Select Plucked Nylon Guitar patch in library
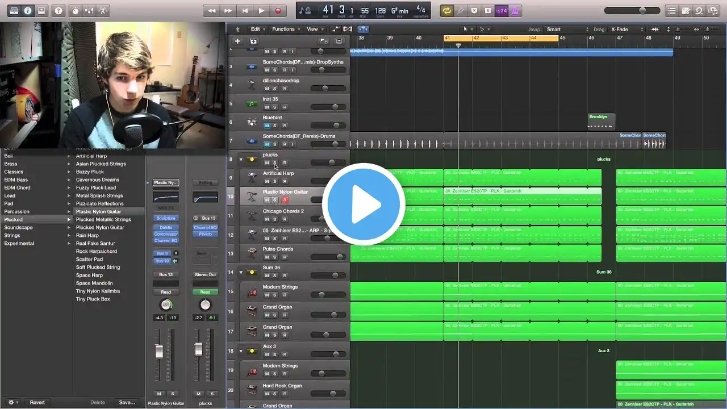727x409 pixels. click(100, 227)
